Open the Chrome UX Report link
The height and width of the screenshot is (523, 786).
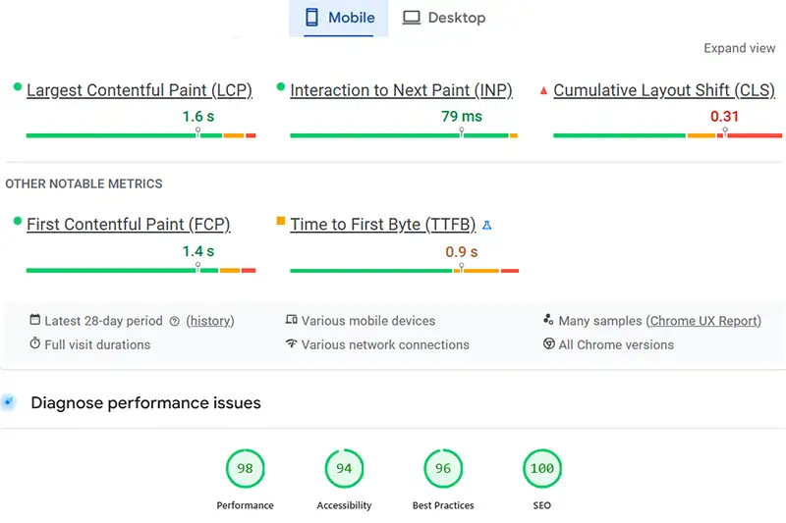(703, 321)
